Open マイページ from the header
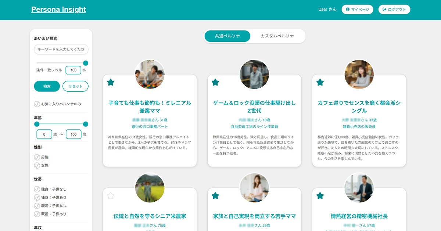The image size is (441, 231). click(x=357, y=10)
